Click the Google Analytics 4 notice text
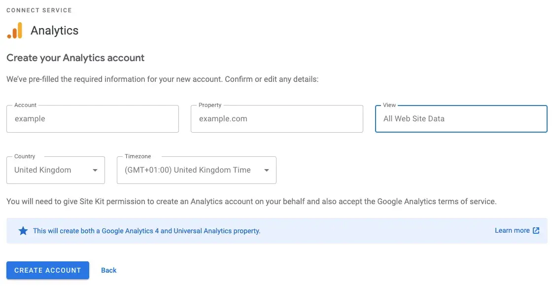This screenshot has width=553, height=286. point(146,231)
